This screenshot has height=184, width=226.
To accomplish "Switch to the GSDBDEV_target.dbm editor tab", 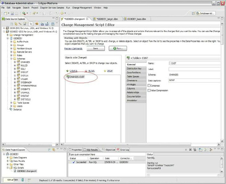I will tap(107, 19).
